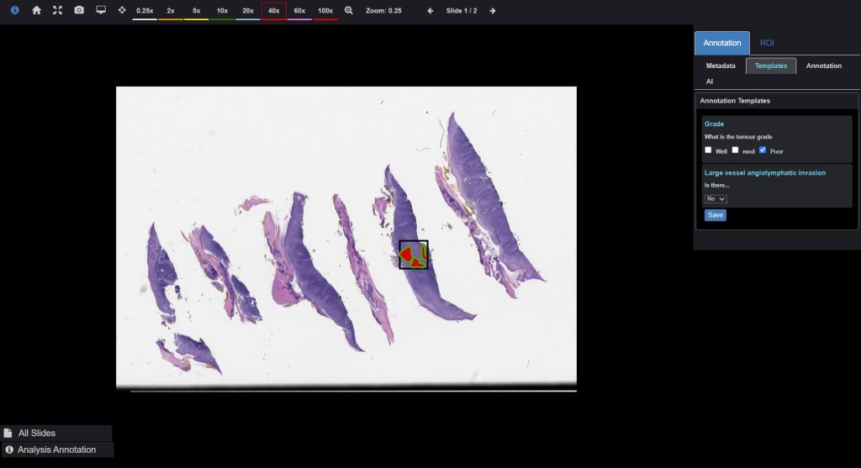861x468 pixels.
Task: Open the Templates sub-tab
Action: tap(771, 66)
